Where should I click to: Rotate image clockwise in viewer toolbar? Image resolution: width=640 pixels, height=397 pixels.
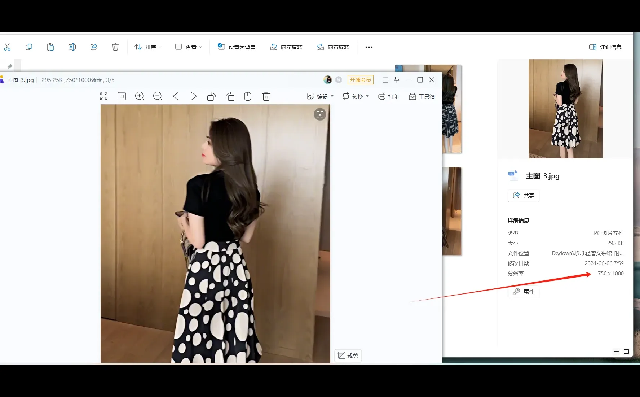[x=230, y=96]
